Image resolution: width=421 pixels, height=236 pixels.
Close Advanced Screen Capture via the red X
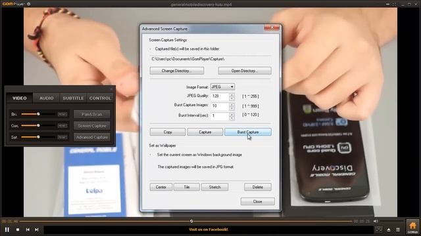[x=272, y=28]
